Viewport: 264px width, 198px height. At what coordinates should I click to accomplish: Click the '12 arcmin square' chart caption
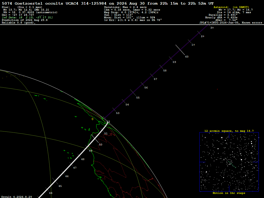click(229, 131)
